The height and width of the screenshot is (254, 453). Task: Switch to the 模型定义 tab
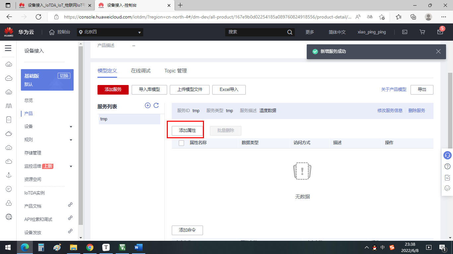coord(107,71)
